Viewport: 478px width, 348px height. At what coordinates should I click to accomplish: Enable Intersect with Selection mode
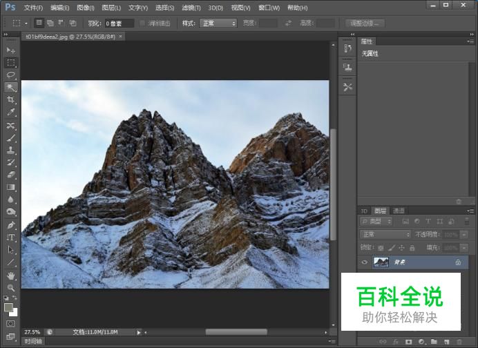click(x=73, y=23)
